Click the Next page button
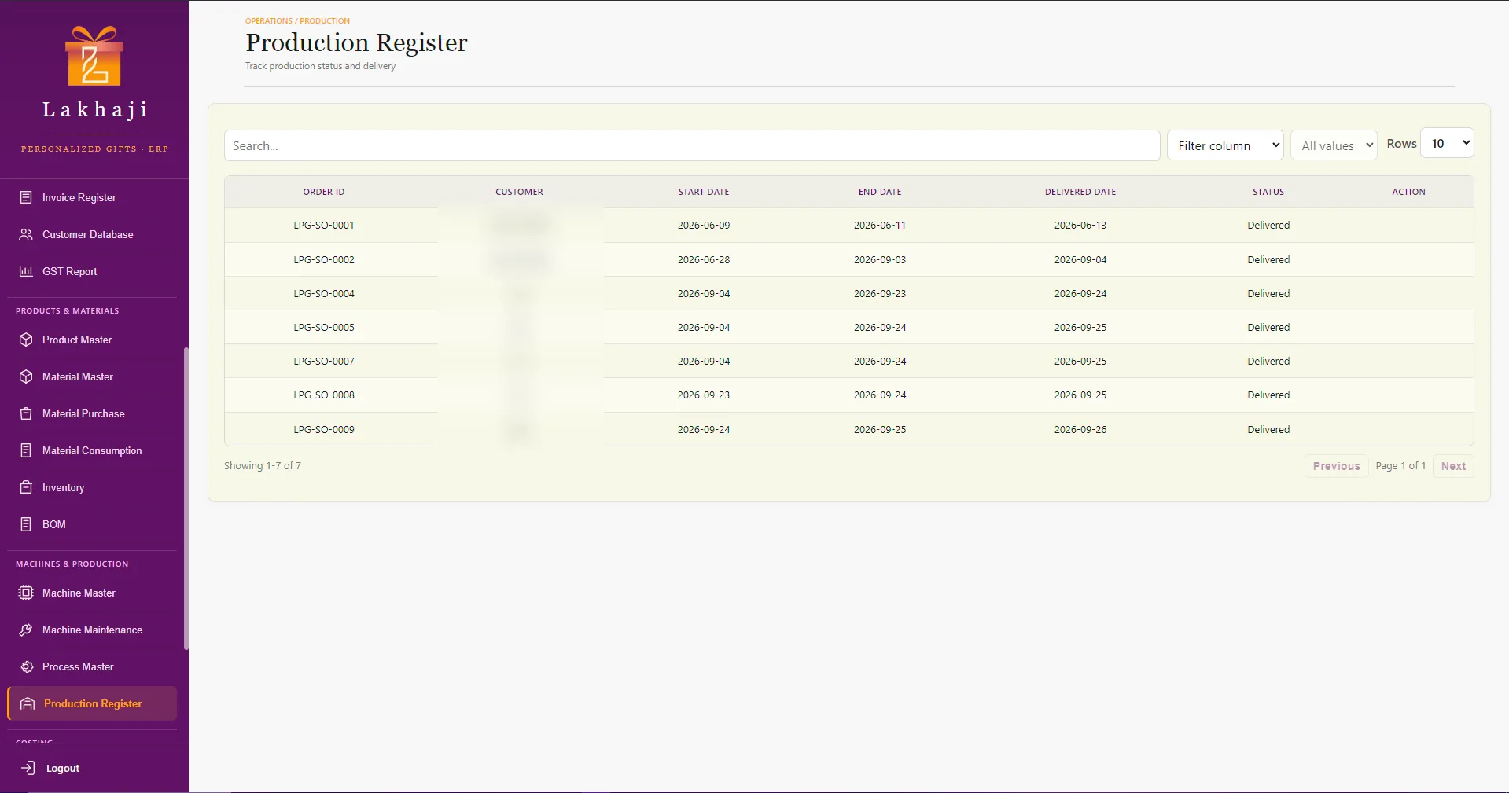 pyautogui.click(x=1453, y=466)
